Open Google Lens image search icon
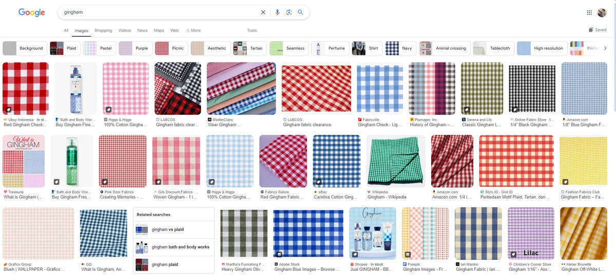 289,12
